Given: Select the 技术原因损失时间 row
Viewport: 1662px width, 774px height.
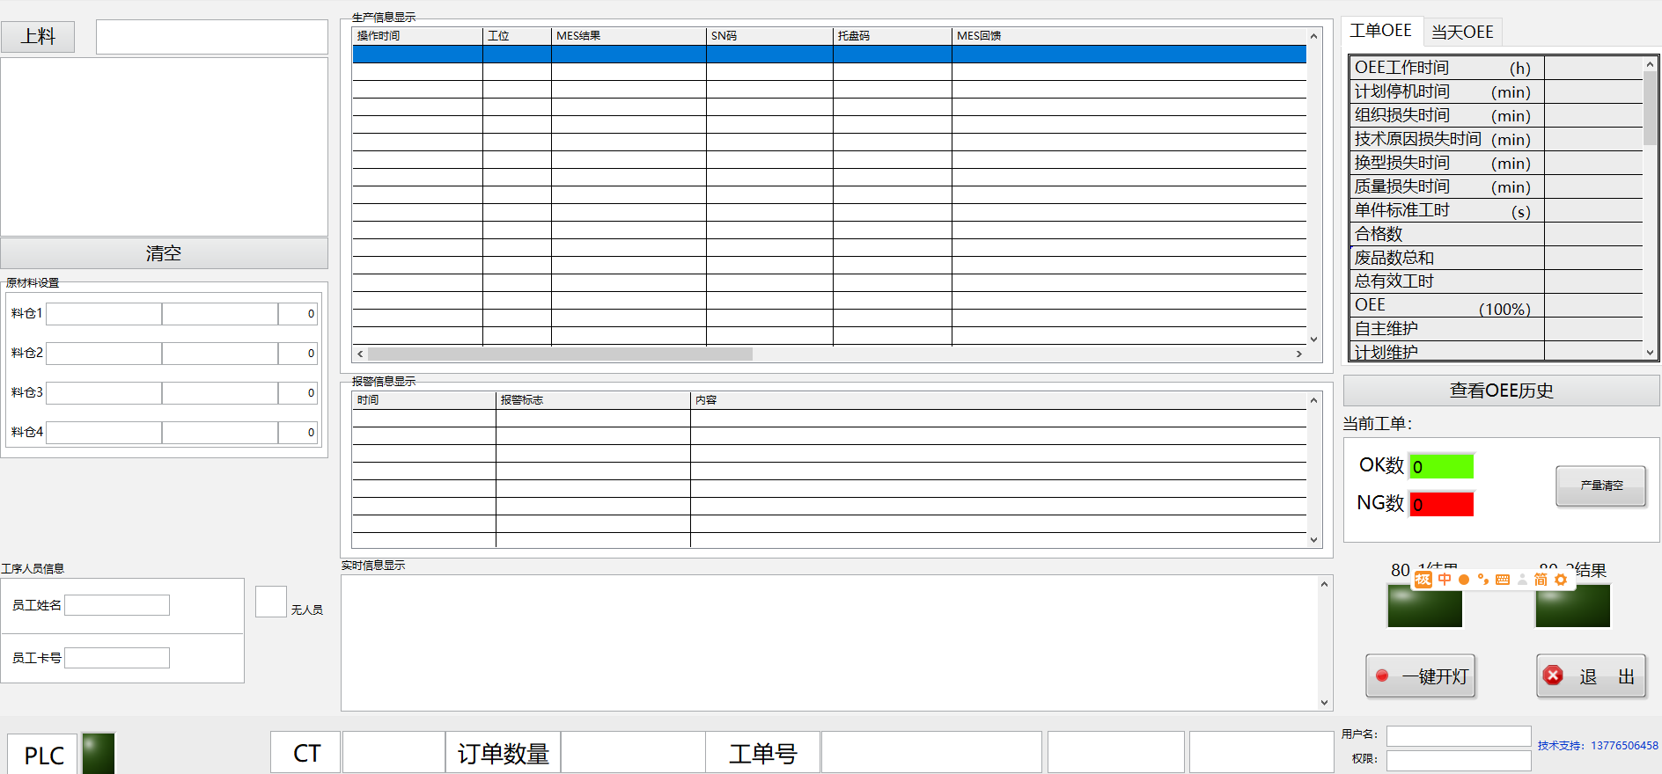Looking at the screenshot, I should click(x=1497, y=139).
